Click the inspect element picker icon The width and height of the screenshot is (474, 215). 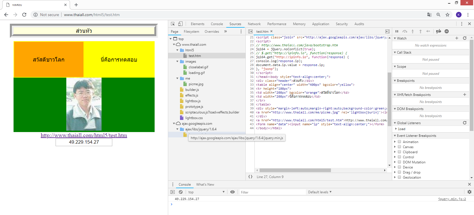tap(173, 24)
